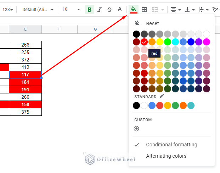Pick the yellow color swatch in the bright row

tap(160, 42)
